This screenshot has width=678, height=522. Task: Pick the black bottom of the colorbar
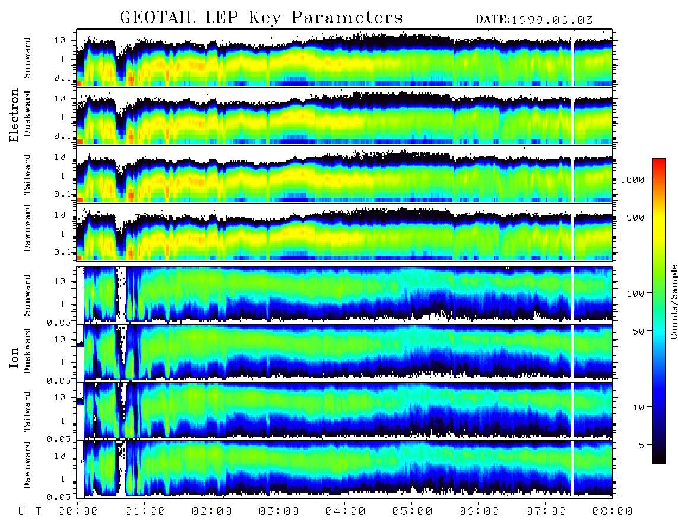(658, 458)
